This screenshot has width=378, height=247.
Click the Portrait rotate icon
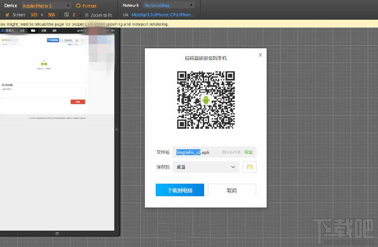tap(78, 6)
